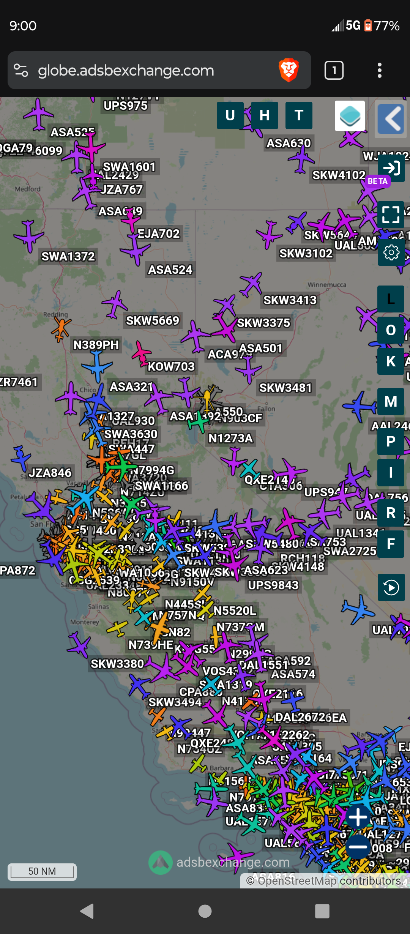
Task: Select the SWA1372 flight label
Action: (68, 256)
